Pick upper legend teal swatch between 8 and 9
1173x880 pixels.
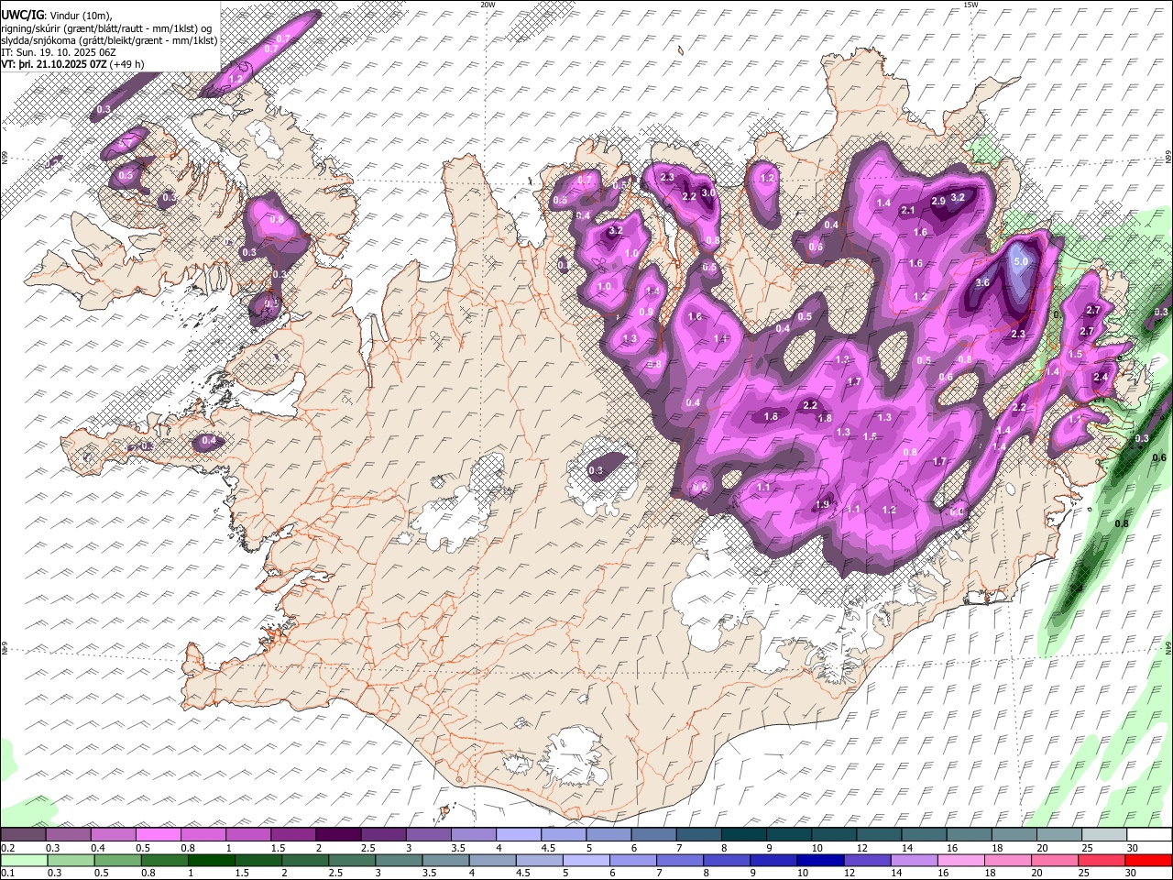tap(743, 835)
